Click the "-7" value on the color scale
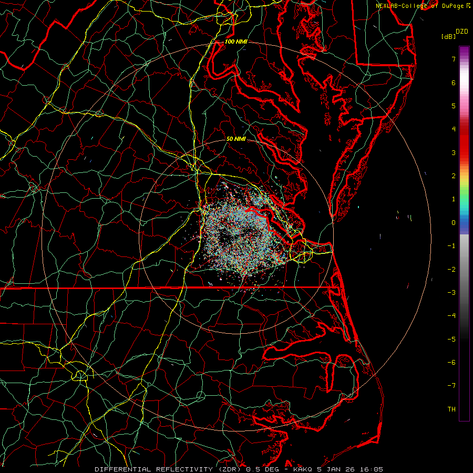Image resolution: width=473 pixels, height=473 pixels. point(451,386)
